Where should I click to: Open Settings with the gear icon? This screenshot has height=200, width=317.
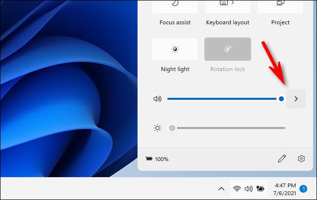301,159
